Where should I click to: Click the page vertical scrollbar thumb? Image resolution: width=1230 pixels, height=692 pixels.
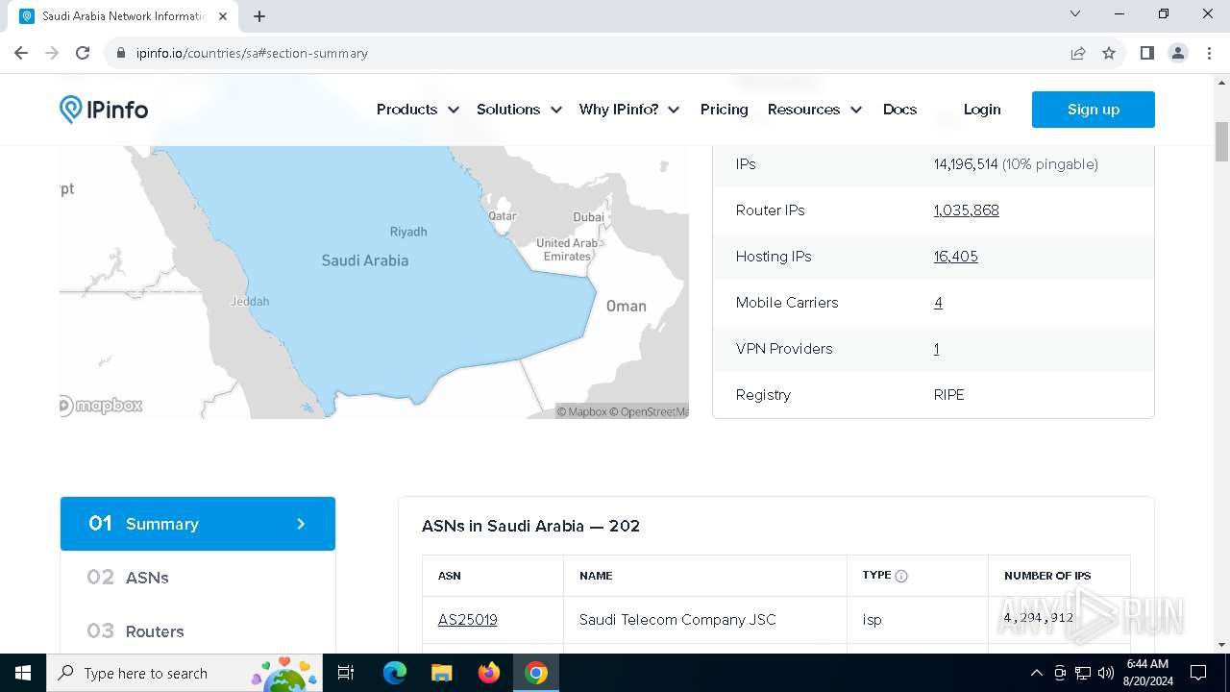[x=1222, y=142]
